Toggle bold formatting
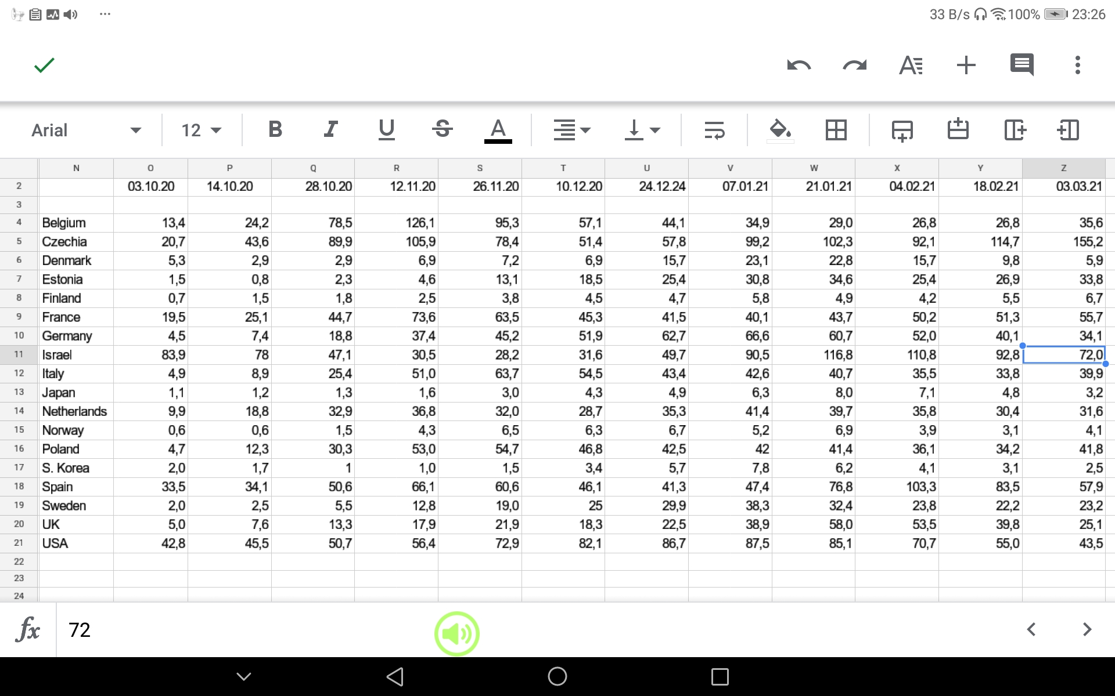The image size is (1115, 696). click(x=275, y=129)
